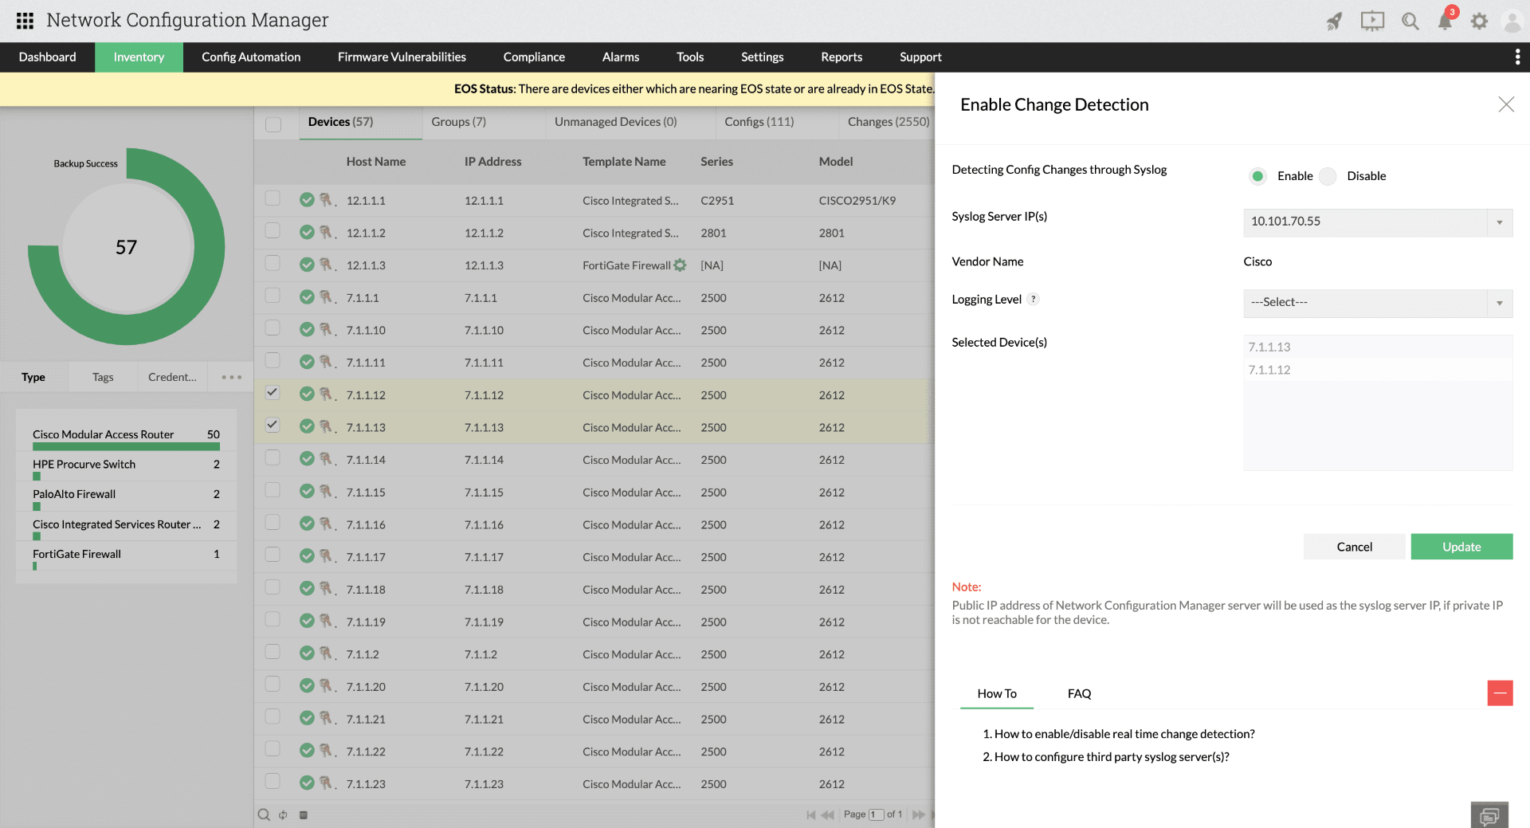
Task: Open the user profile avatar
Action: click(x=1512, y=22)
